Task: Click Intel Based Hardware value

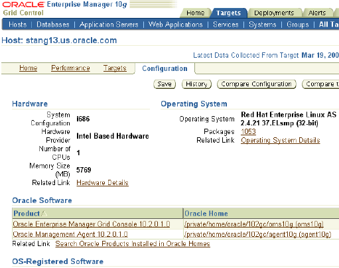Action: click(113, 136)
